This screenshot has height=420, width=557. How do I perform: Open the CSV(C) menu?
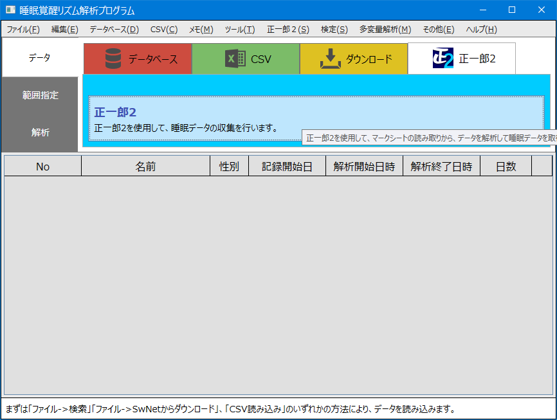click(x=164, y=30)
